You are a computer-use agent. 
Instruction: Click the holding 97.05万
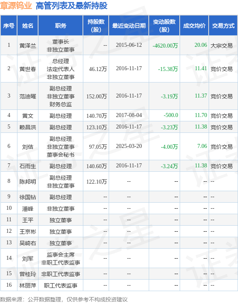pos(98,147)
